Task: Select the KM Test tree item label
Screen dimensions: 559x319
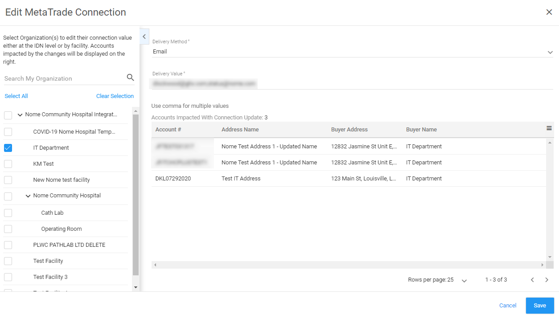Action: (43, 164)
